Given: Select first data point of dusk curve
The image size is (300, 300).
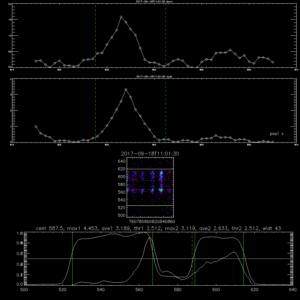Looking at the screenshot, I should (x=36, y=127).
